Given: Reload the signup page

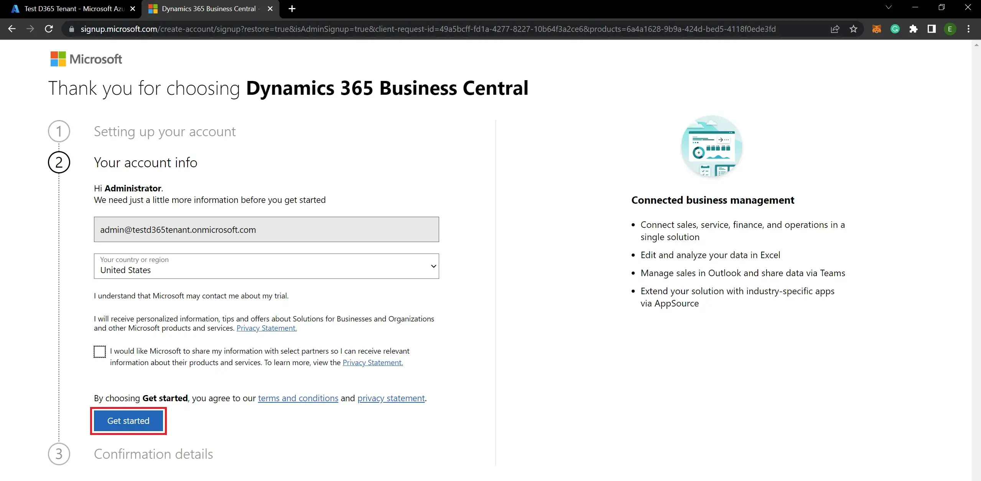Looking at the screenshot, I should click(x=49, y=29).
